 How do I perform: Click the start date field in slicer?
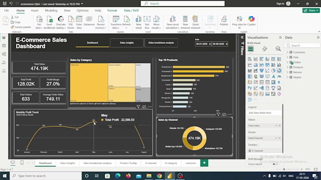point(203,44)
